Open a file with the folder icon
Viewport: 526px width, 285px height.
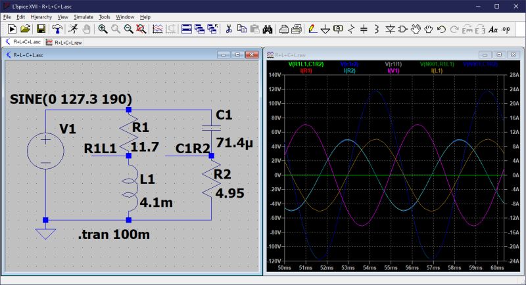point(26,29)
